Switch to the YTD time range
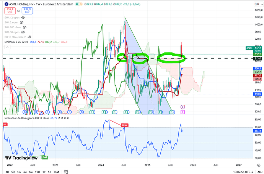 click(37, 172)
